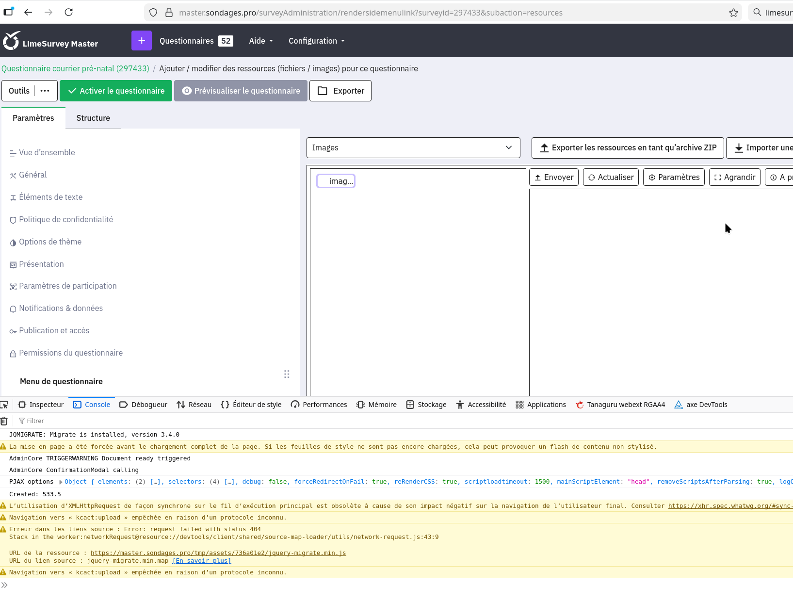Click the purple plus create button
This screenshot has height=603, width=793.
pos(141,41)
